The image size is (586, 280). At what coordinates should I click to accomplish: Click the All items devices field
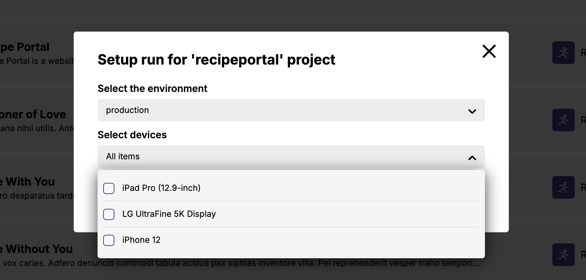281,156
